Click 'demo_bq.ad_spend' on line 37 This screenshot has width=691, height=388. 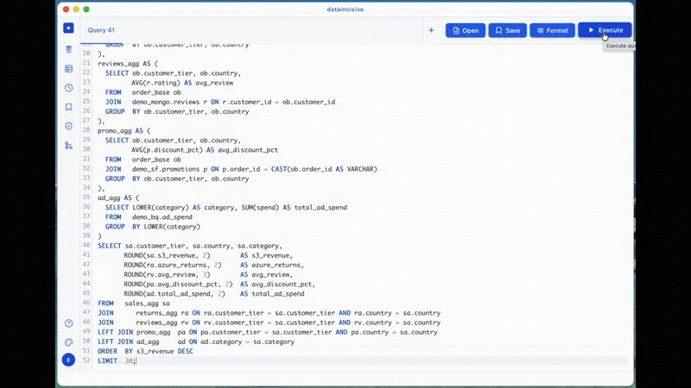tap(162, 217)
